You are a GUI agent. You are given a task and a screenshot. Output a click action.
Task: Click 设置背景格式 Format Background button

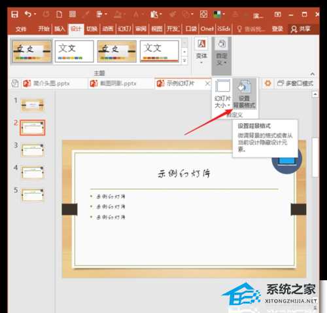(x=245, y=94)
